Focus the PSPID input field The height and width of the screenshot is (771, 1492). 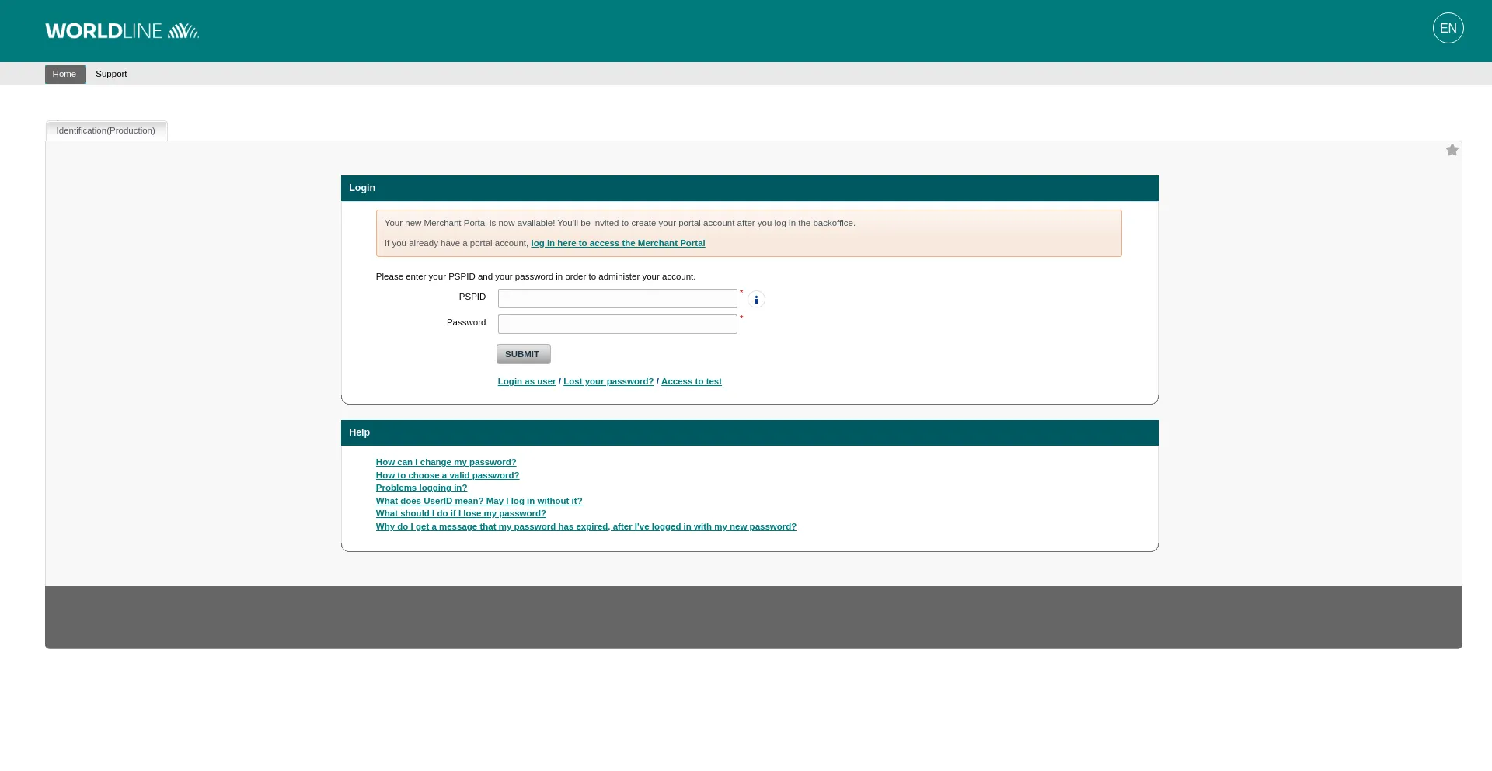click(617, 298)
